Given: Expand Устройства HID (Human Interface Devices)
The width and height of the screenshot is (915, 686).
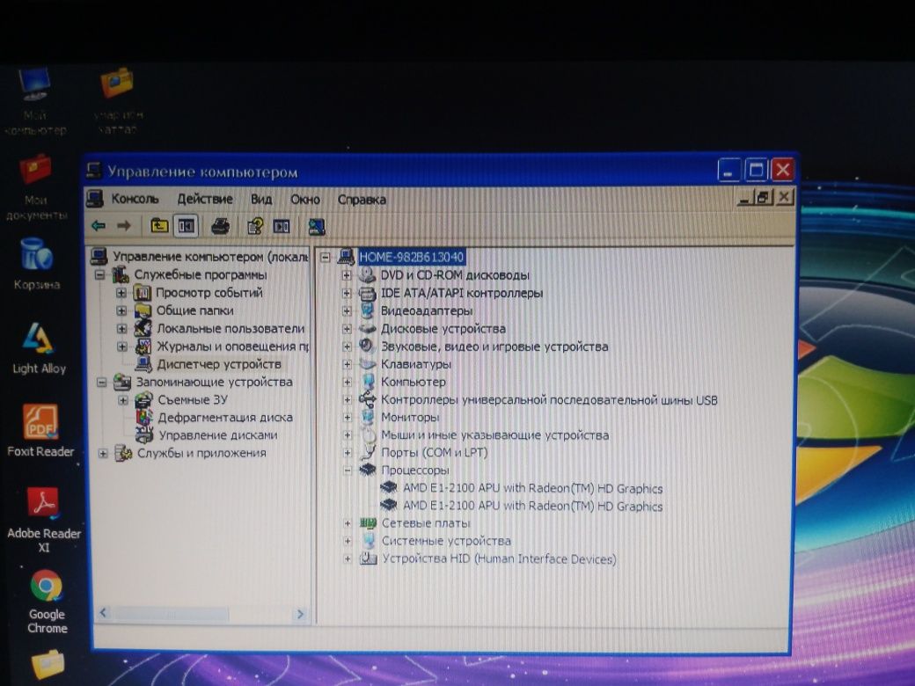Looking at the screenshot, I should pyautogui.click(x=348, y=558).
